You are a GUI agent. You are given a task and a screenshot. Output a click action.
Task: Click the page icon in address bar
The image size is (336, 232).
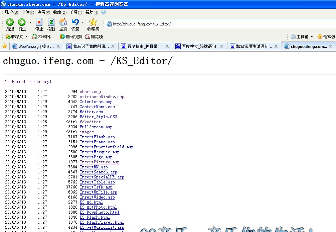click(x=109, y=24)
